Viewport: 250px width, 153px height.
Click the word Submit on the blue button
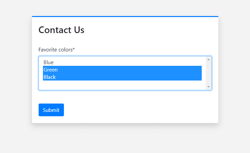(x=51, y=110)
